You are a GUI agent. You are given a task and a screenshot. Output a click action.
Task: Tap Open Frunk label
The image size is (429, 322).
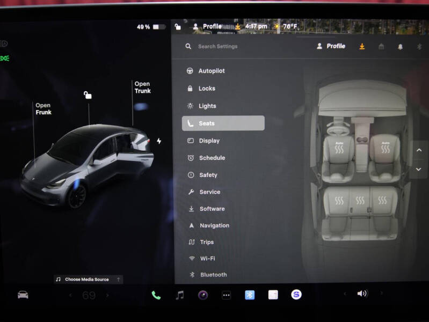[x=43, y=109]
